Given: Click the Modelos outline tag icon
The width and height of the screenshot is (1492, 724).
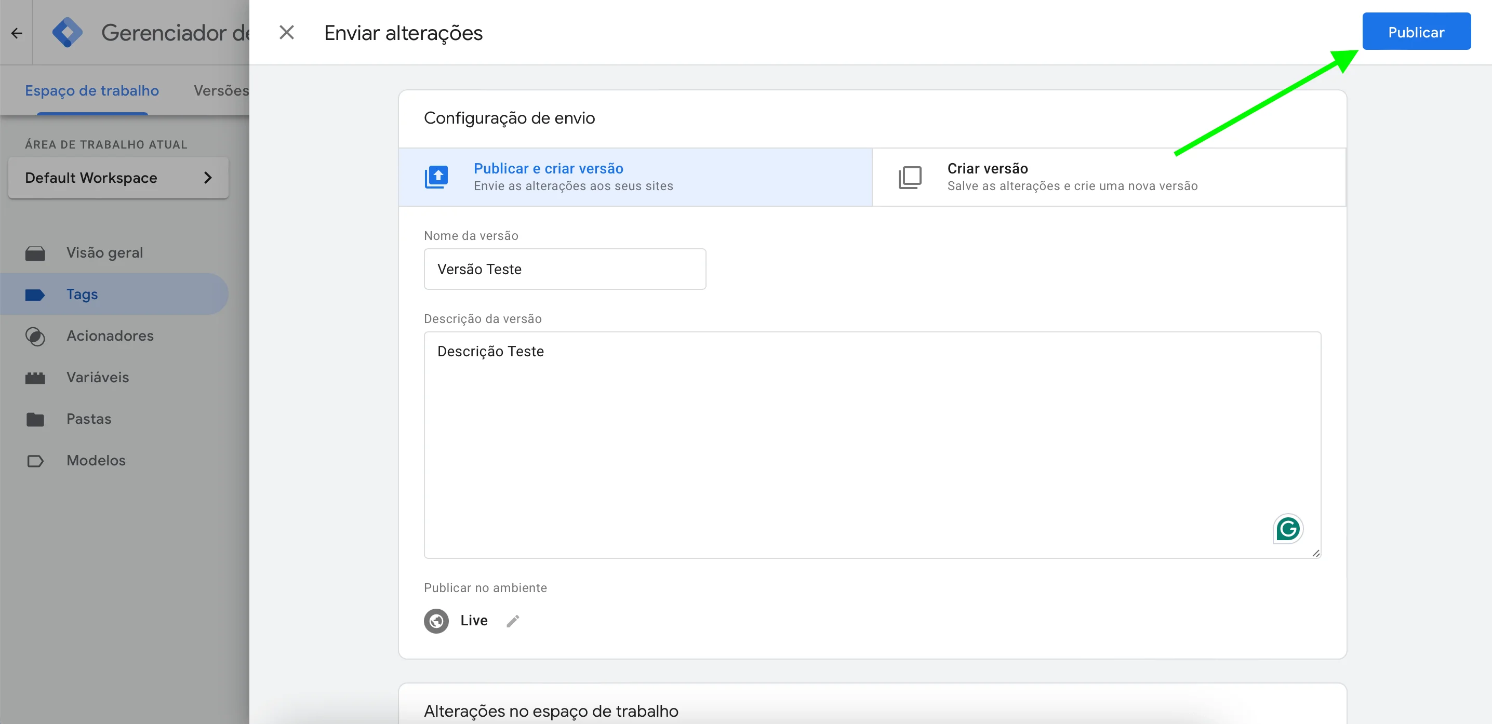Looking at the screenshot, I should pos(35,461).
